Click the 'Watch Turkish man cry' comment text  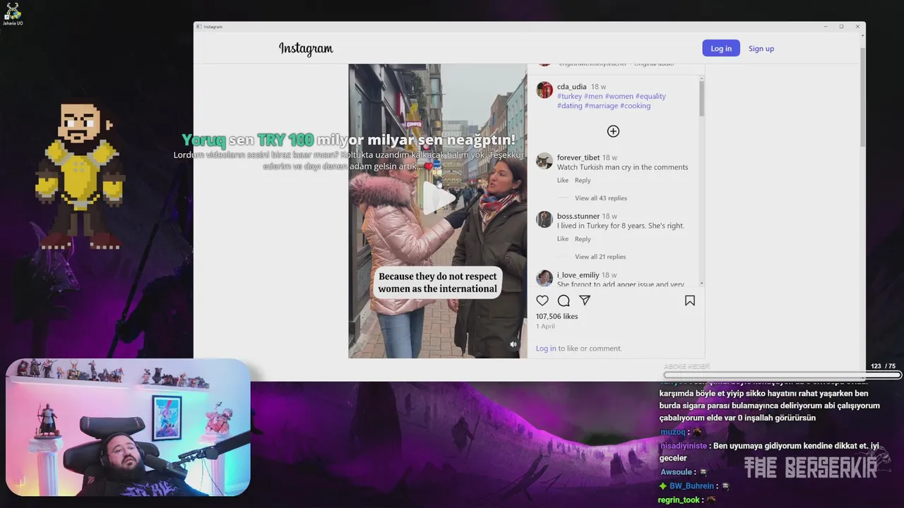coord(622,167)
